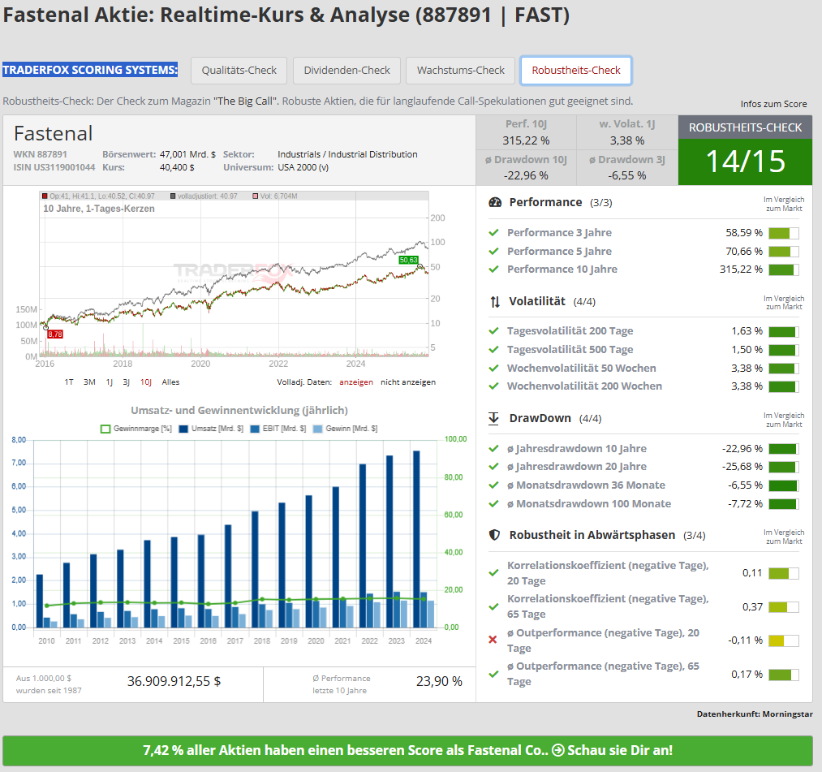Click the Robustheit shield icon
822x772 pixels.
(494, 536)
